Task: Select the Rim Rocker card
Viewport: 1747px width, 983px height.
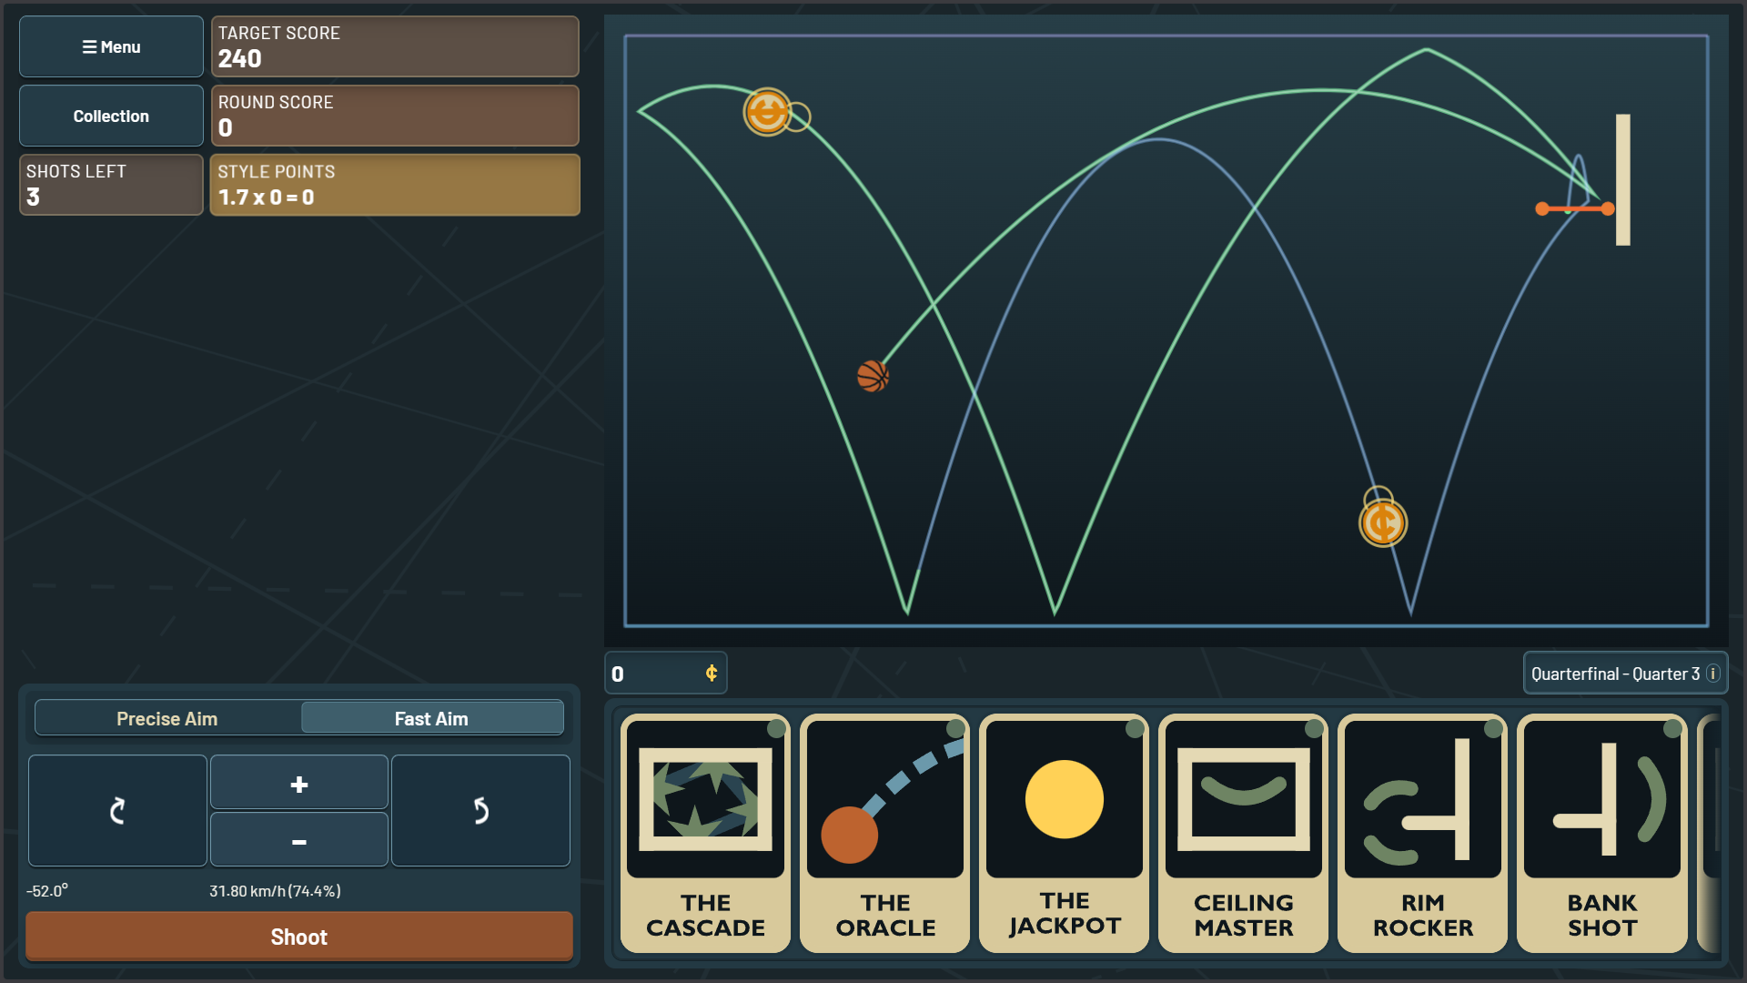Action: click(x=1422, y=833)
